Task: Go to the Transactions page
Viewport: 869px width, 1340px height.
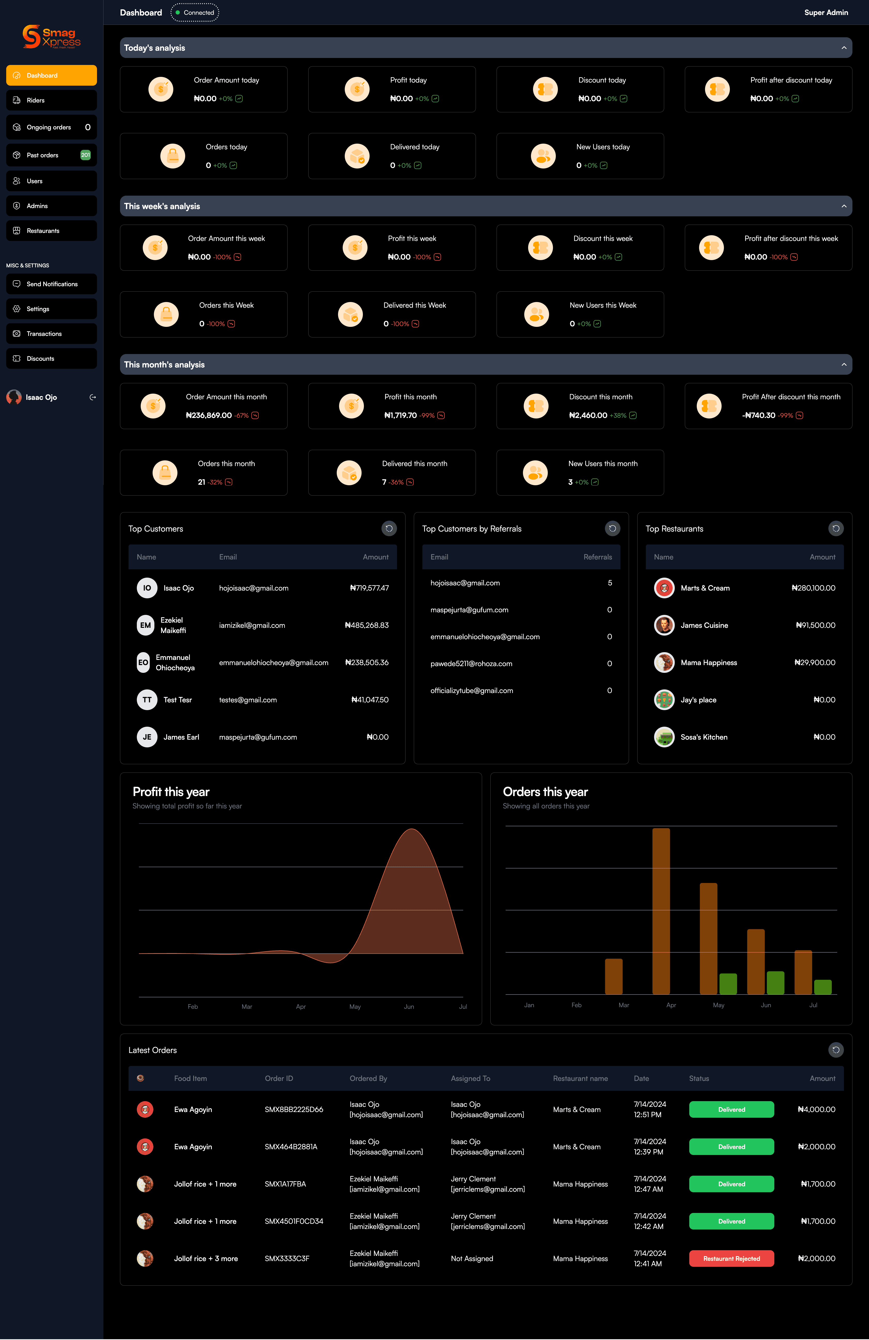Action: pyautogui.click(x=51, y=334)
